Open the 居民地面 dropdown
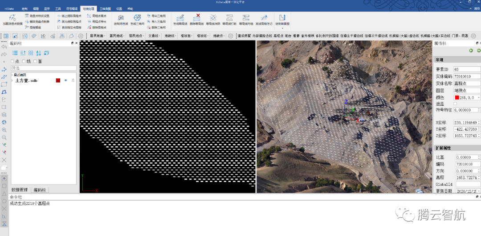481x236 pixels. pyautogui.click(x=98, y=36)
